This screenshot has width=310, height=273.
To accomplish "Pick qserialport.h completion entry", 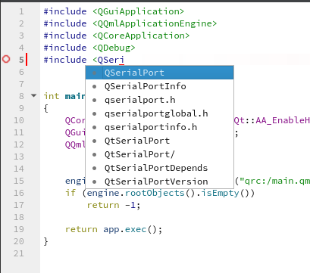I will pos(159,100).
